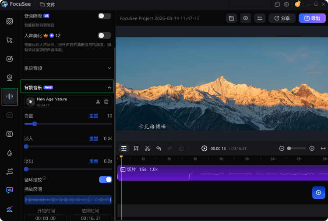Reset the 淡入 fade-in value

pos(94,138)
